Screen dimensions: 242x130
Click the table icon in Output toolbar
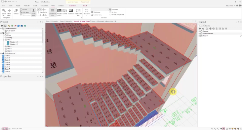(220, 28)
